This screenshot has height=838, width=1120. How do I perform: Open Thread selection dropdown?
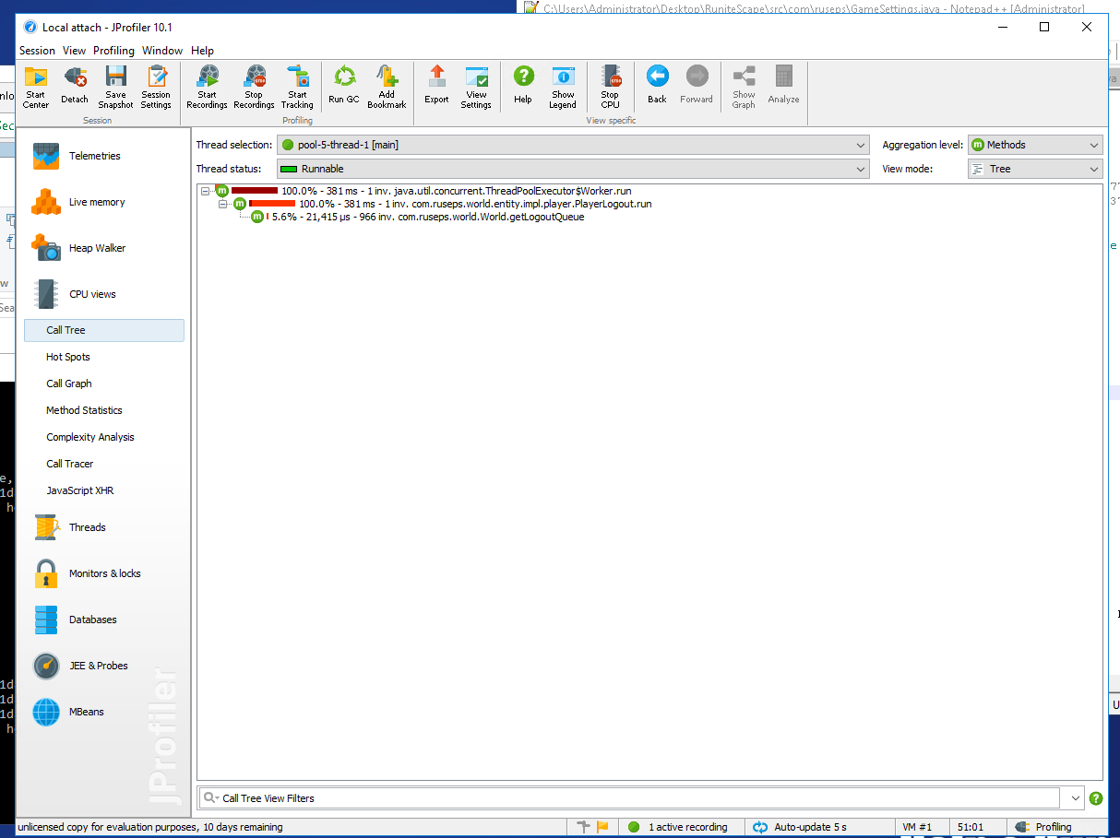573,145
